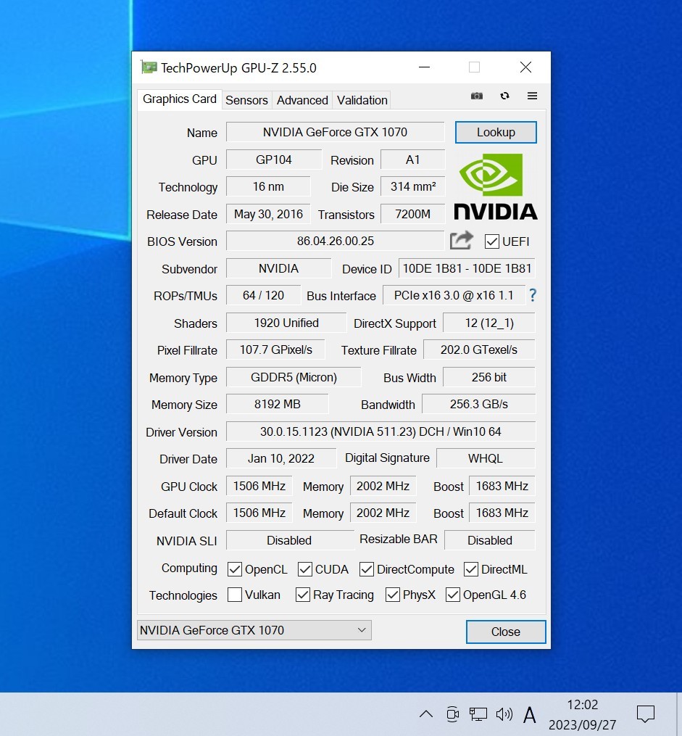Open the GPU selection dropdown
682x736 pixels.
254,630
